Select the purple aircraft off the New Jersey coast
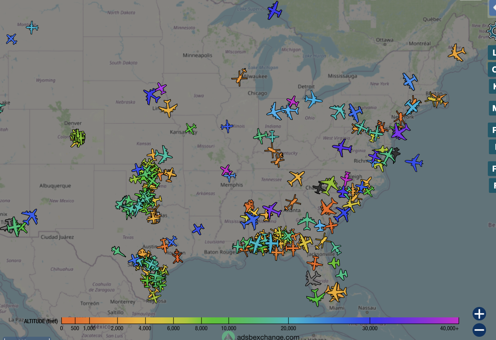 click(400, 132)
